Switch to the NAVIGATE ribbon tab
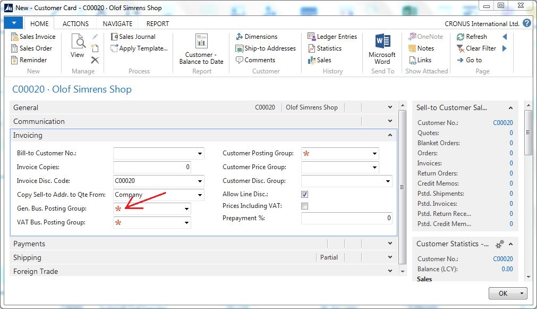Screen dimensions: 537x309 click(117, 23)
